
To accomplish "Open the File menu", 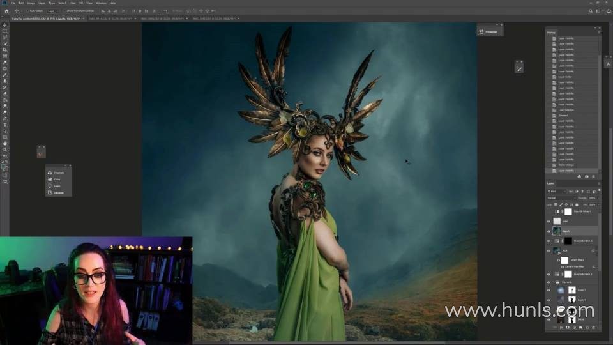I will (13, 3).
